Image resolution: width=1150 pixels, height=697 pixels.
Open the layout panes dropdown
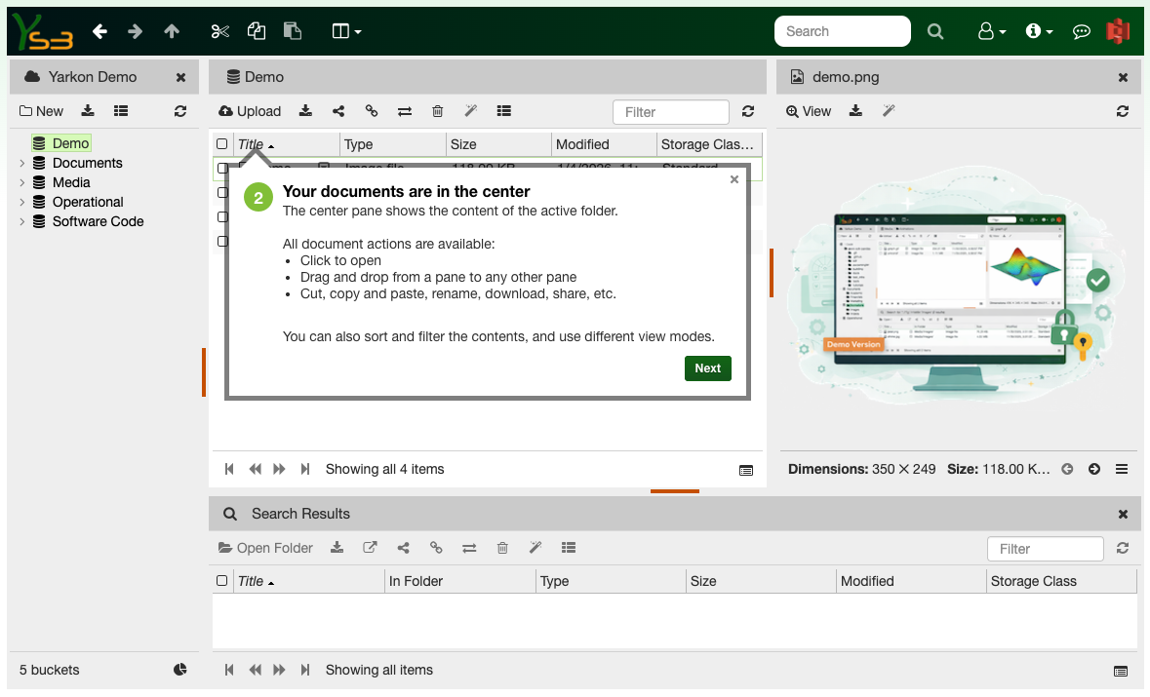(x=346, y=31)
